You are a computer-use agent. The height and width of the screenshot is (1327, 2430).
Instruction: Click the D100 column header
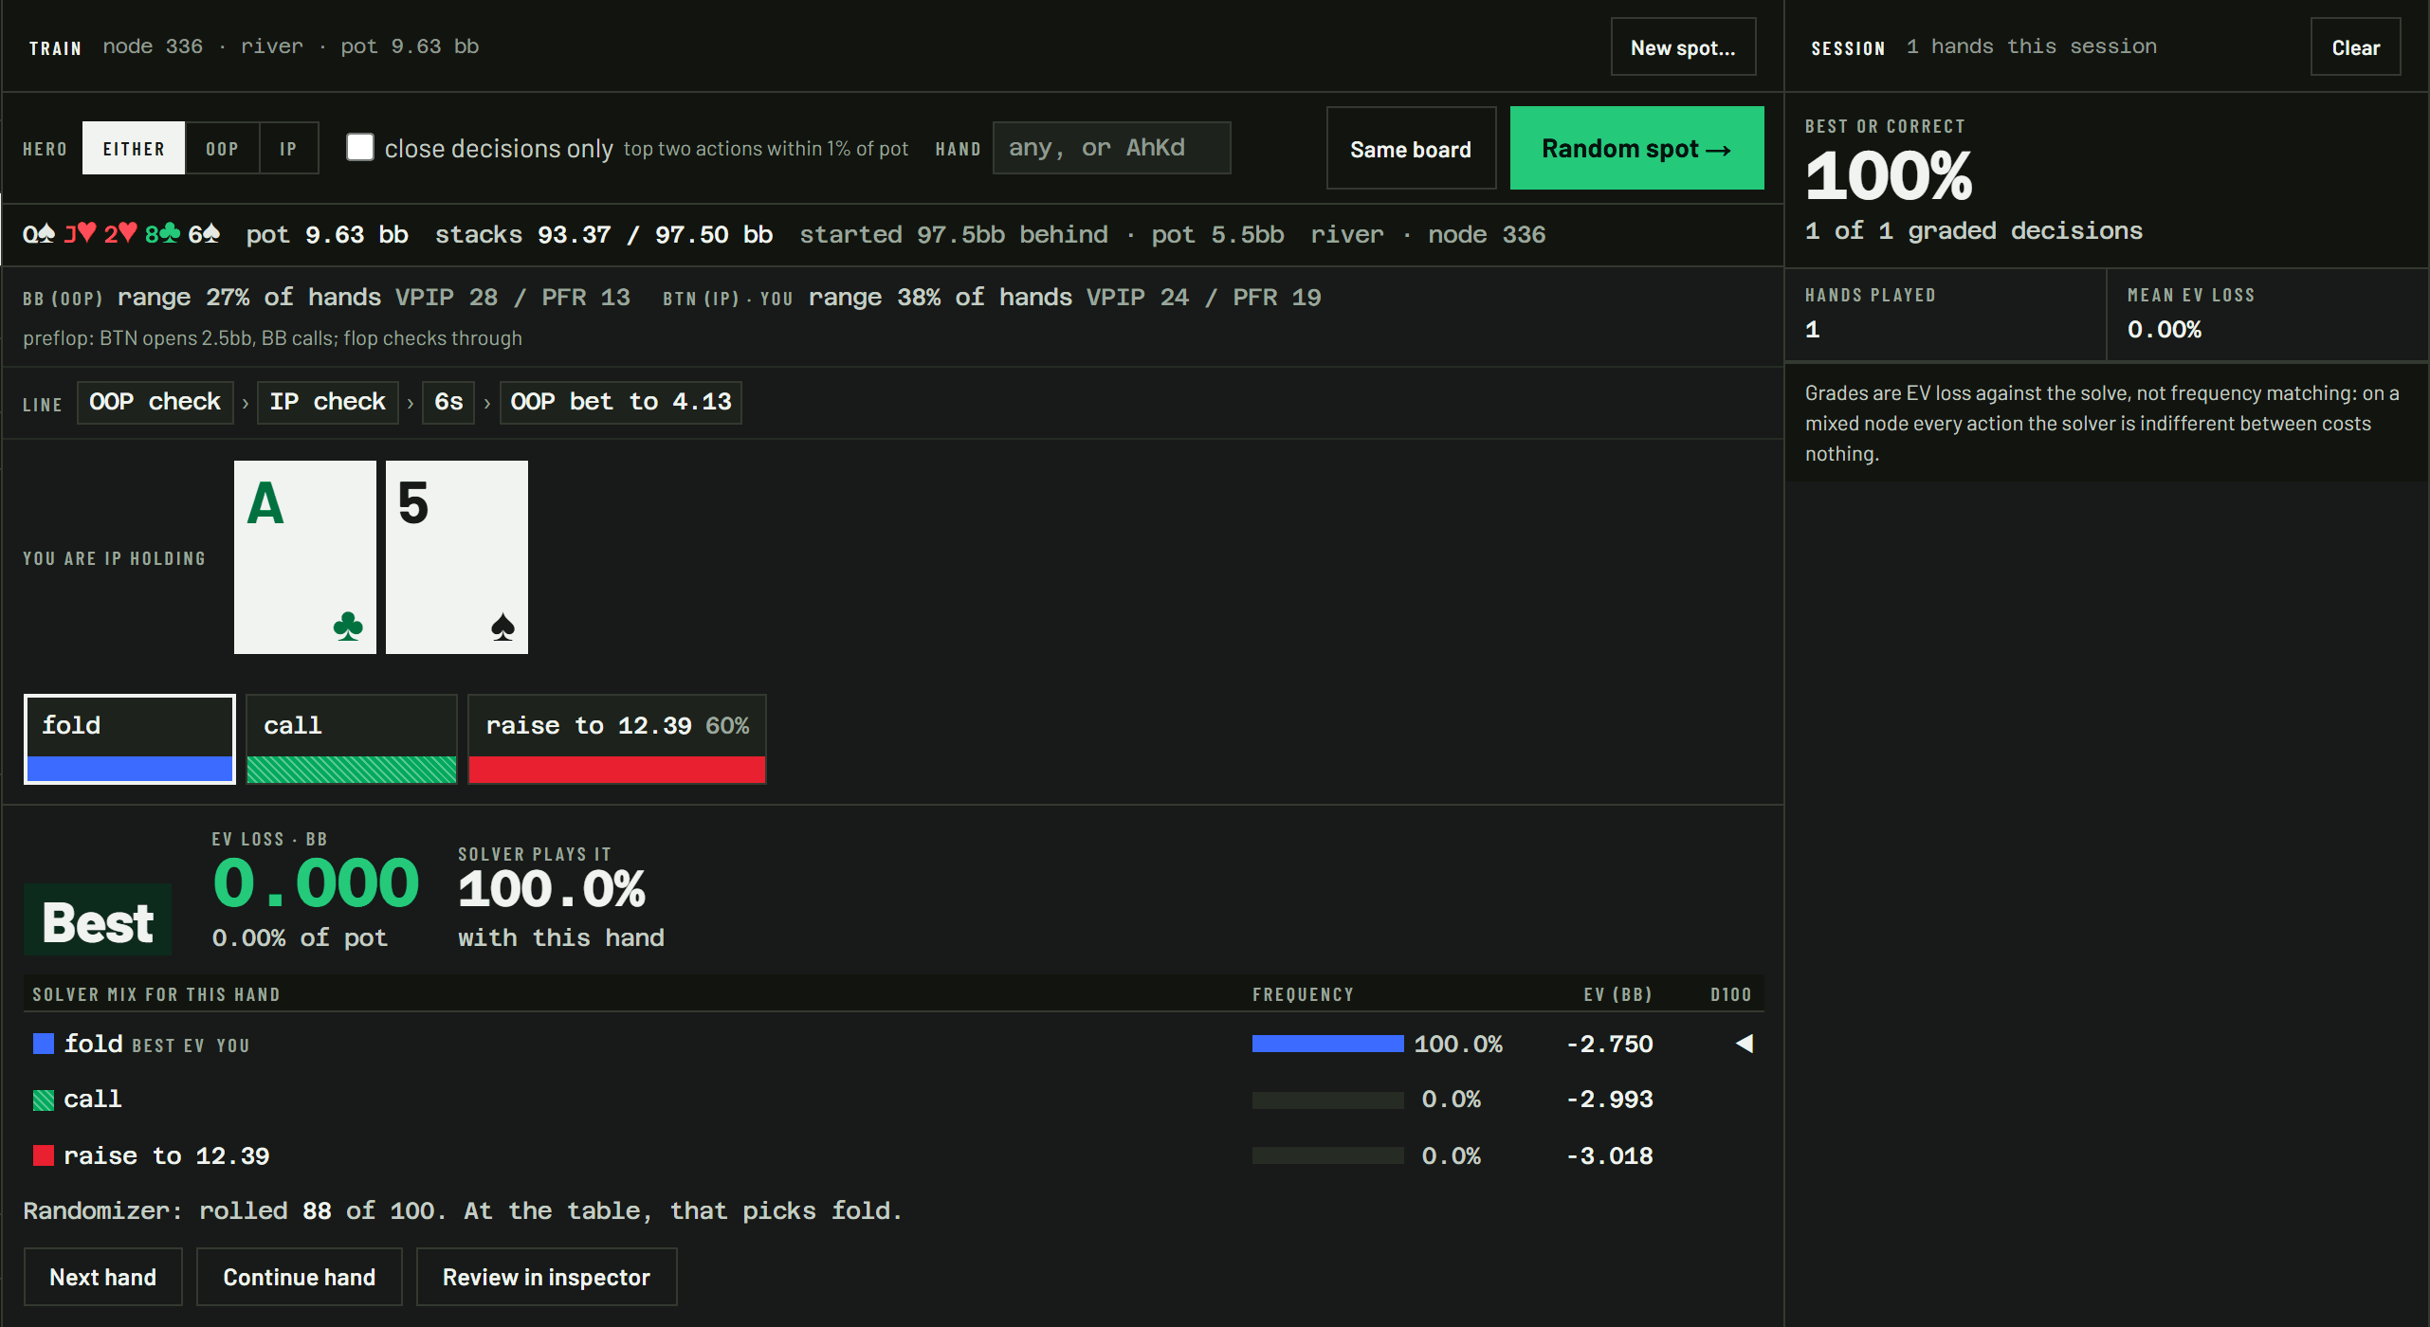1730,994
